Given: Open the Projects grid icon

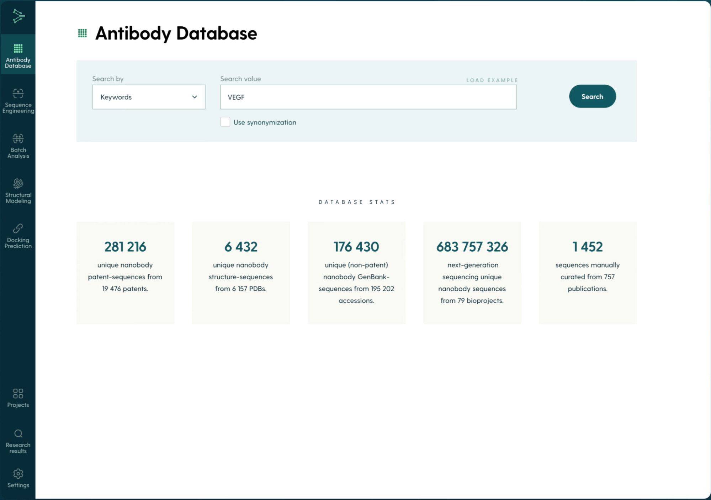Looking at the screenshot, I should tap(18, 393).
